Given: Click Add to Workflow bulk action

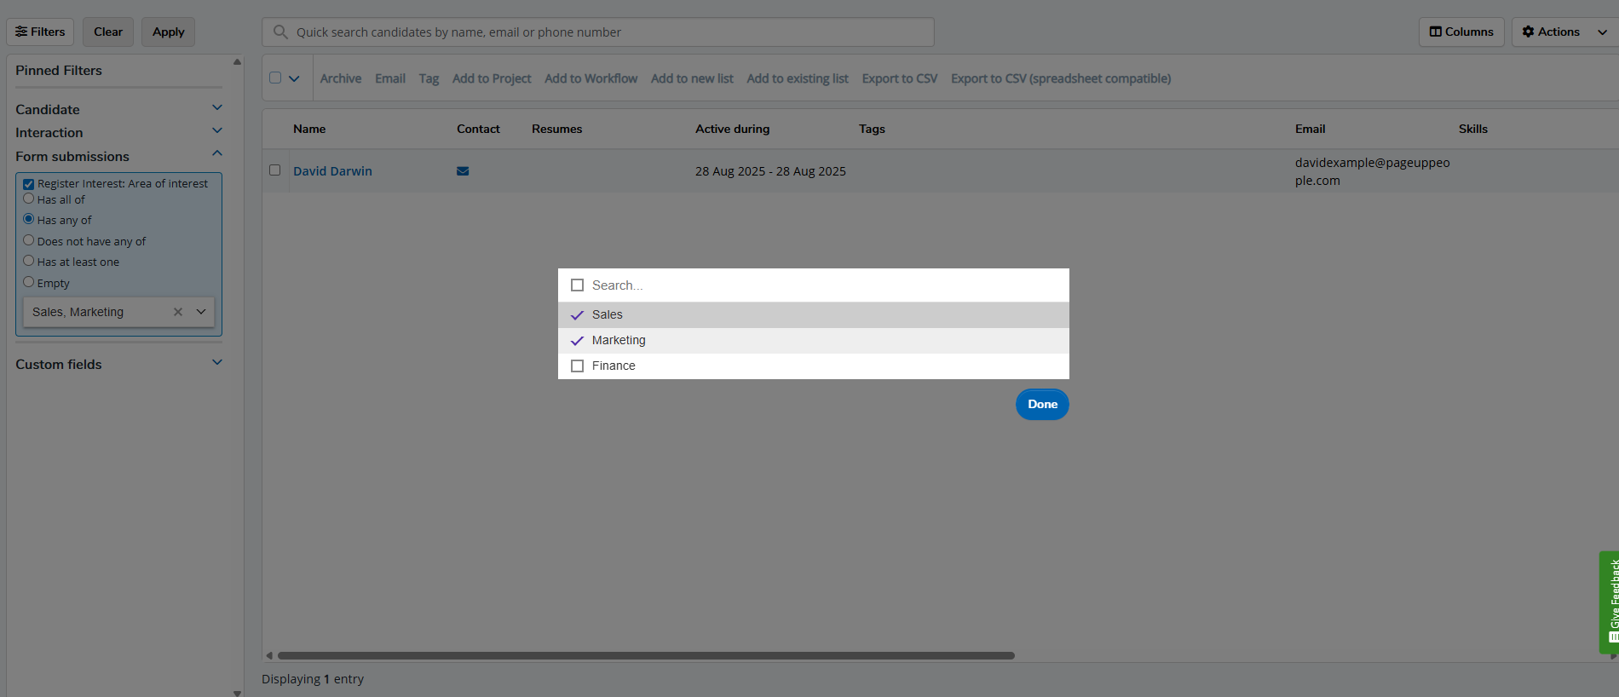Looking at the screenshot, I should tap(591, 78).
